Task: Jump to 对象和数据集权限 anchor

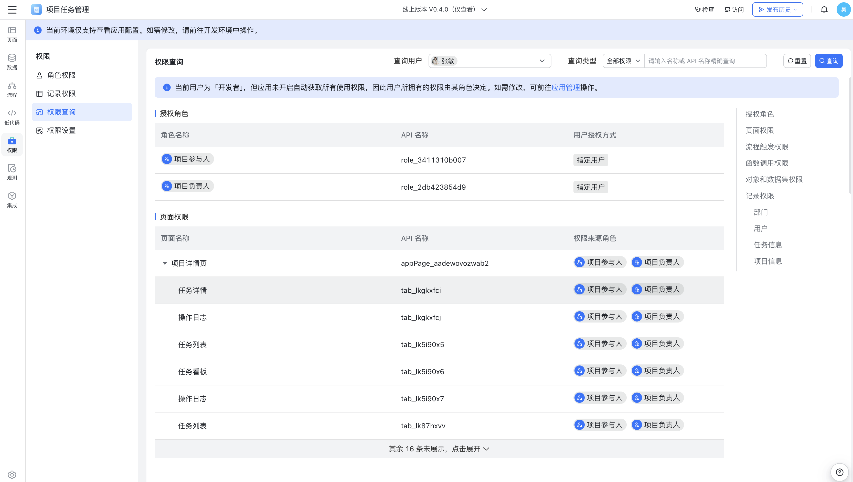Action: tap(774, 179)
